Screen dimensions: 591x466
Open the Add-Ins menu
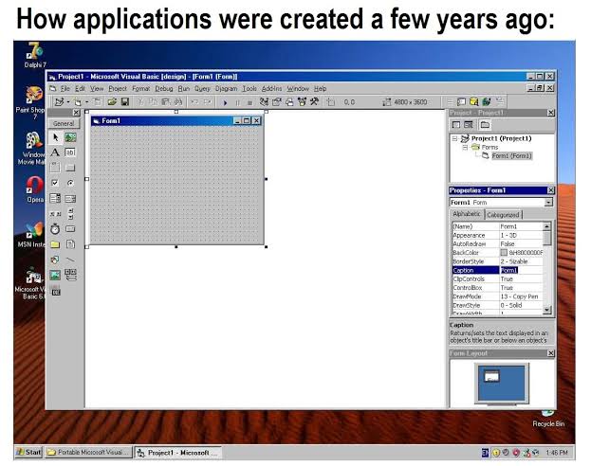pyautogui.click(x=271, y=88)
